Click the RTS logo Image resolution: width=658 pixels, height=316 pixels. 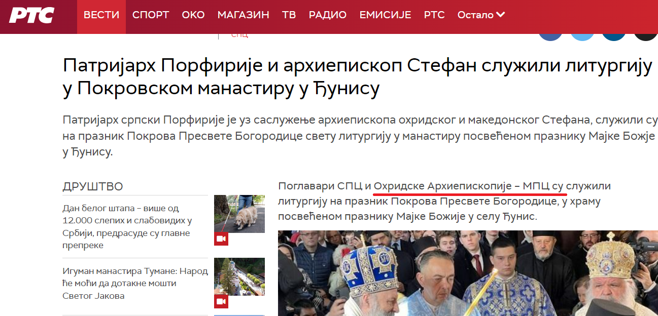(x=31, y=15)
